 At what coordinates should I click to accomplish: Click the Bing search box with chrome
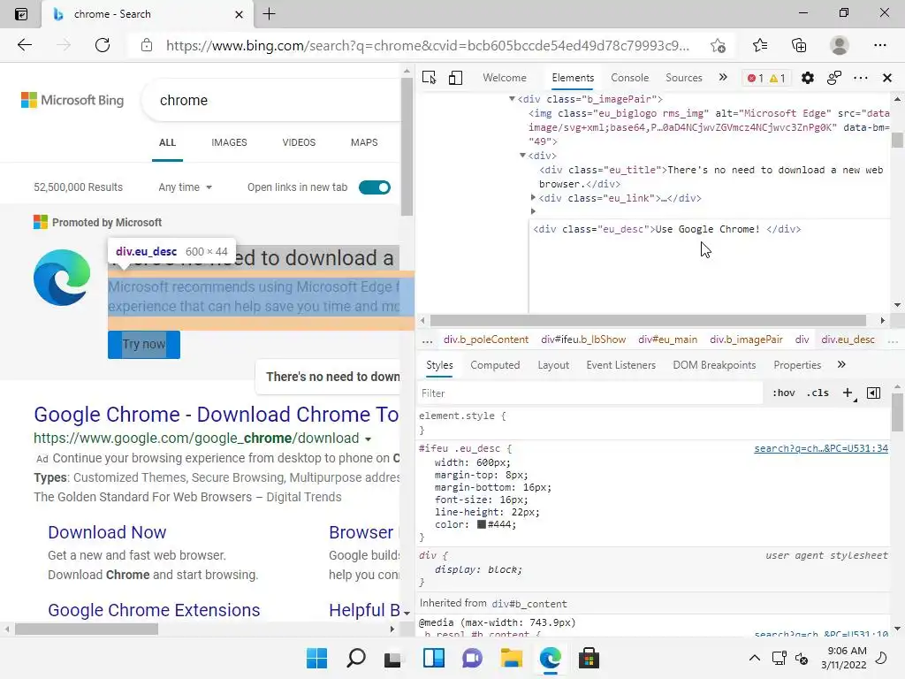click(x=271, y=101)
